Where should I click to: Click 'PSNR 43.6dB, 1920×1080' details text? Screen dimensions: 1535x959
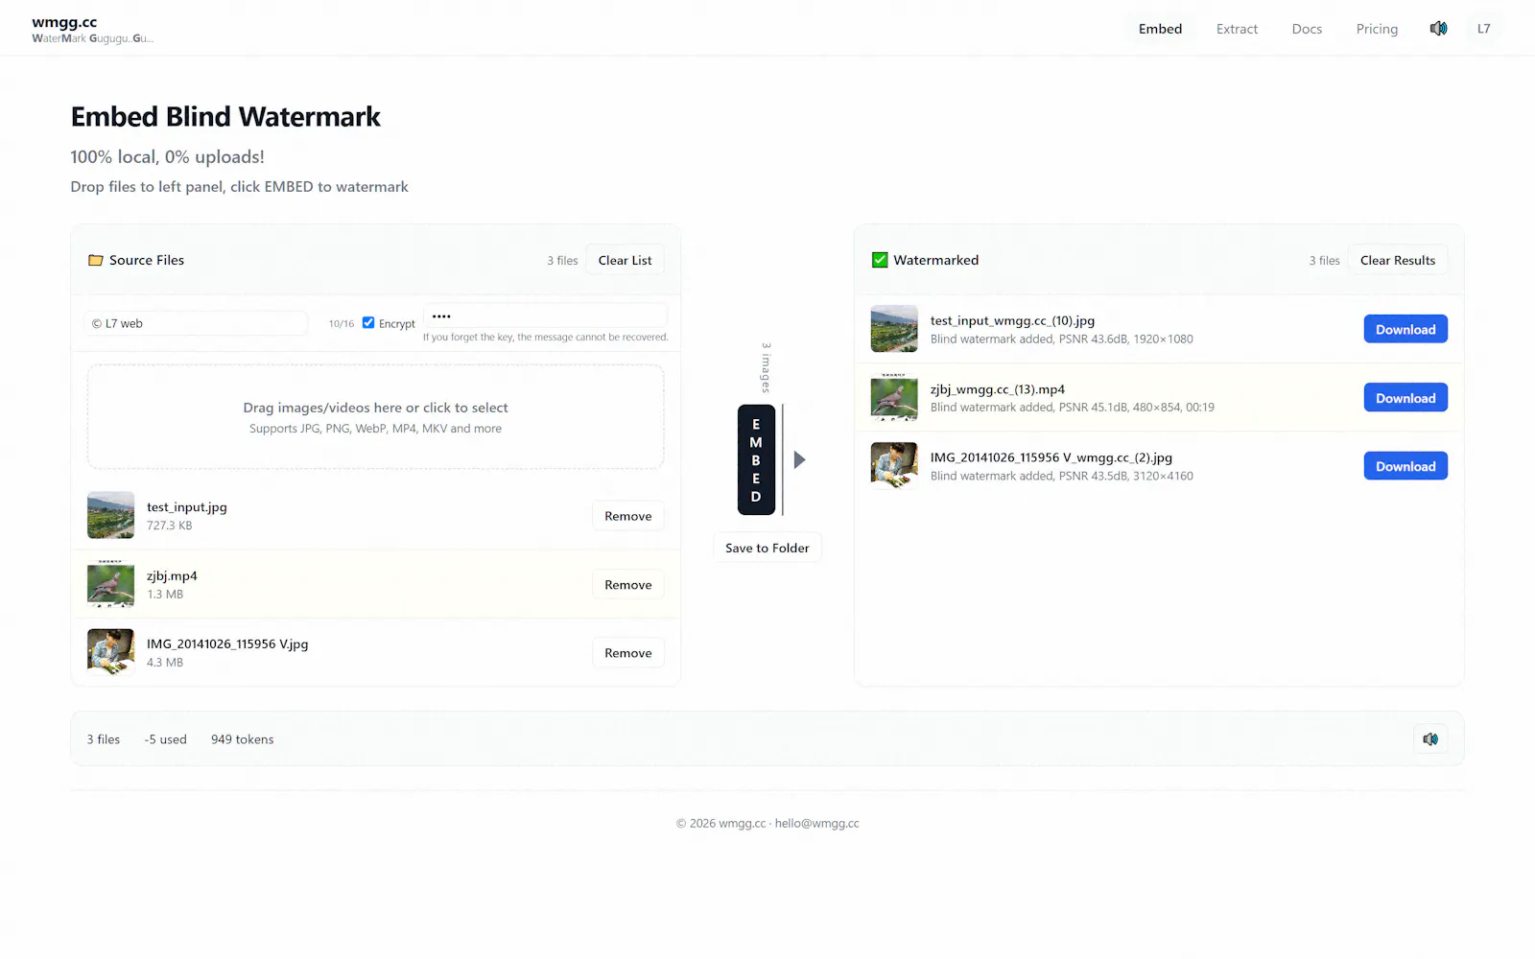pyautogui.click(x=1126, y=339)
